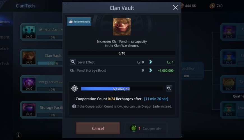The height and width of the screenshot is (140, 244).
Task: Click the Cancel button
Action: tap(98, 128)
